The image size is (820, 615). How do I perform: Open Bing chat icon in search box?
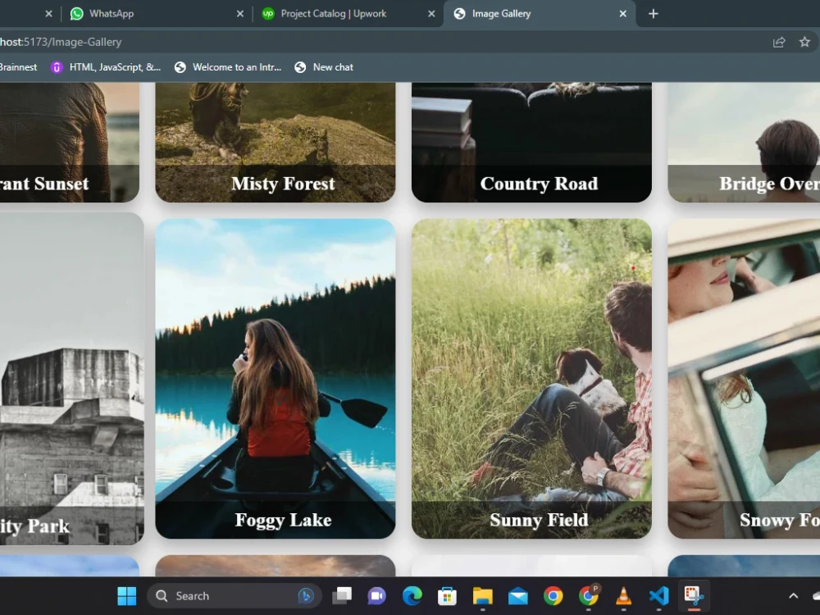point(306,595)
